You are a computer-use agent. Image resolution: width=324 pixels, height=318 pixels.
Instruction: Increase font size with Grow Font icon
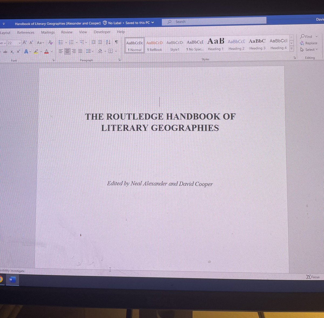point(25,43)
